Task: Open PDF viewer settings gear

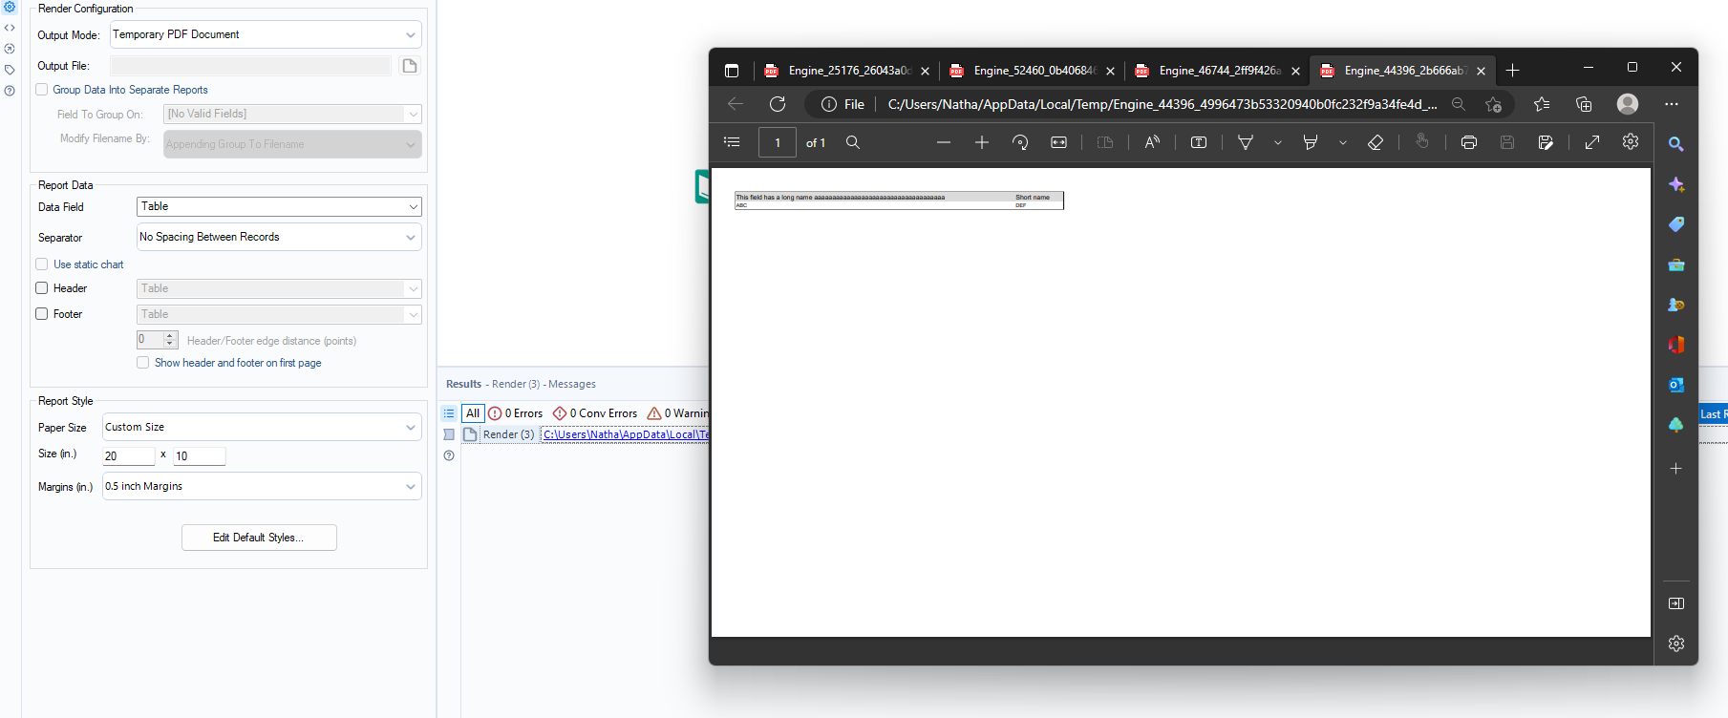Action: (1630, 142)
